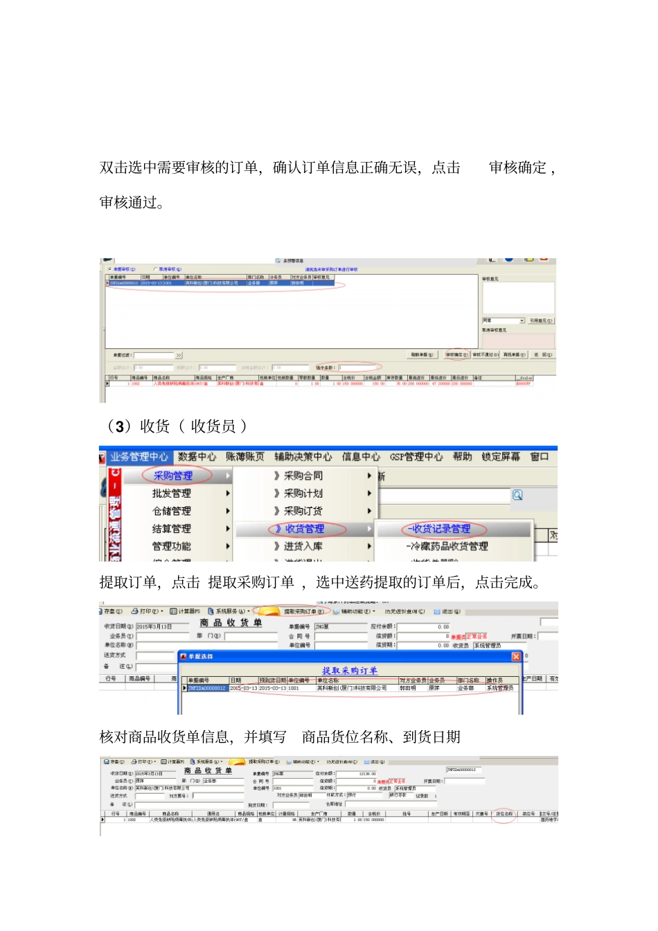Click the 业务员 input field in the 收货日期 2015年3月13日 form
Image resolution: width=658 pixels, height=931 pixels.
[162, 635]
